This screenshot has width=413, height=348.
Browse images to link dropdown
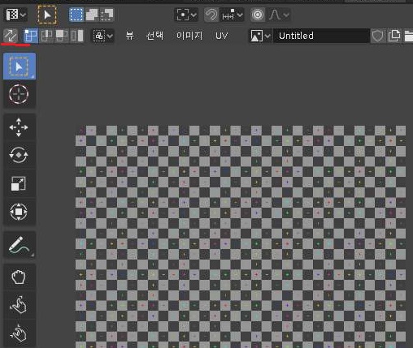[x=260, y=36]
